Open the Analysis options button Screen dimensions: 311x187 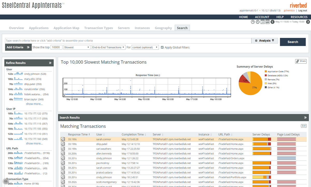tap(265, 41)
